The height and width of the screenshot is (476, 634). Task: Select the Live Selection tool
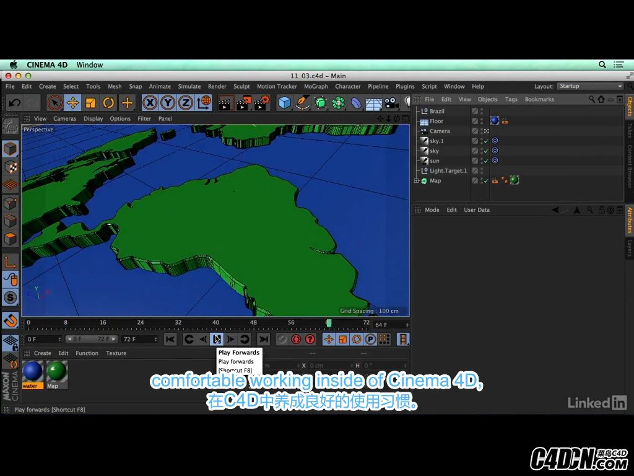pyautogui.click(x=54, y=103)
